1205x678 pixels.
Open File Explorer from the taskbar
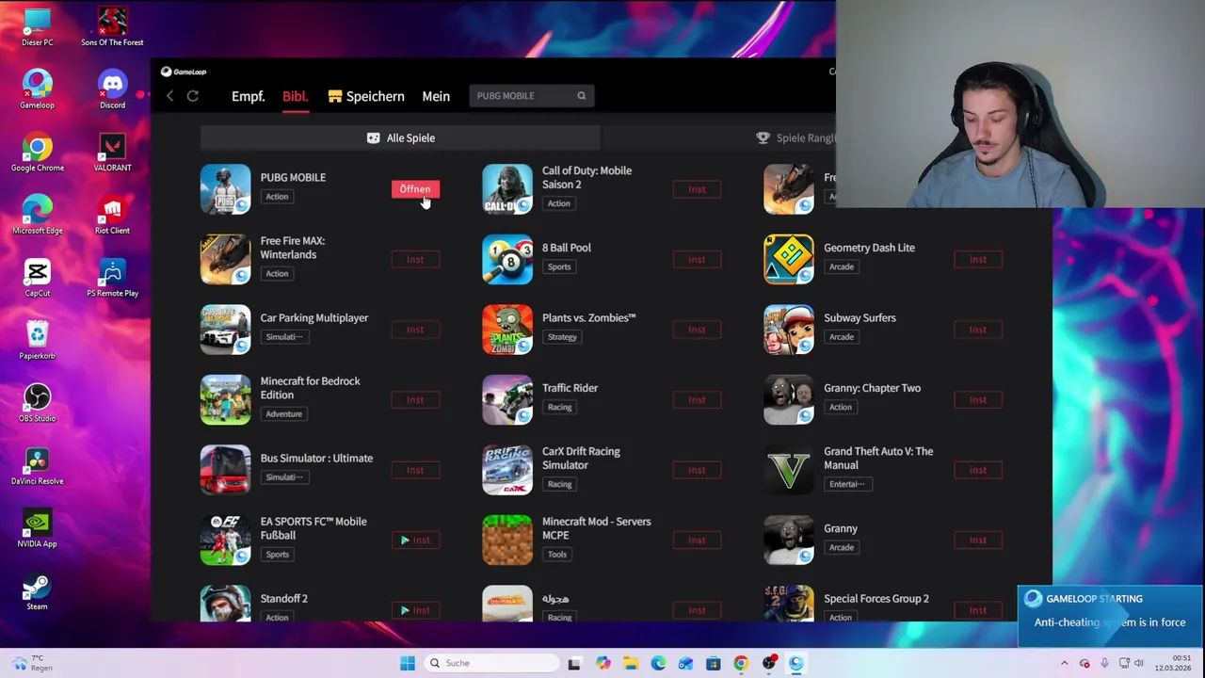pos(631,663)
